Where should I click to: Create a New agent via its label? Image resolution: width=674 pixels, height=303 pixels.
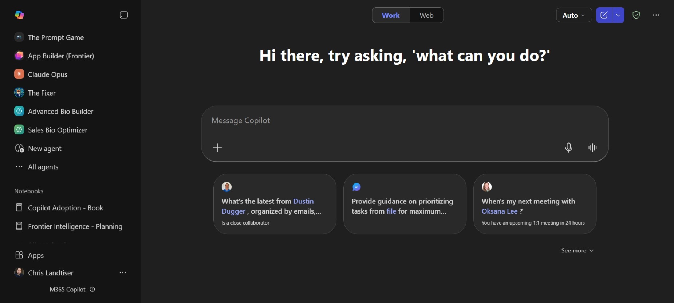click(45, 149)
